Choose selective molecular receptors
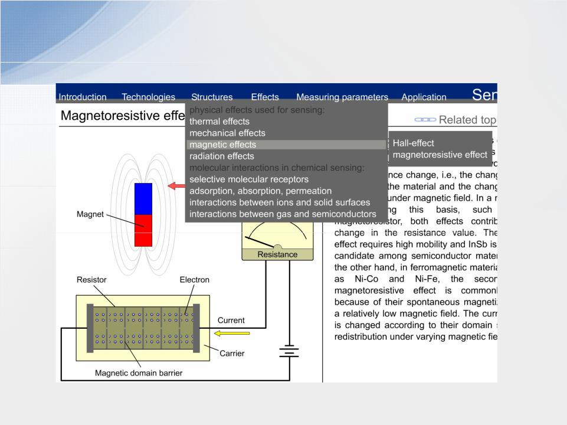 point(287,179)
